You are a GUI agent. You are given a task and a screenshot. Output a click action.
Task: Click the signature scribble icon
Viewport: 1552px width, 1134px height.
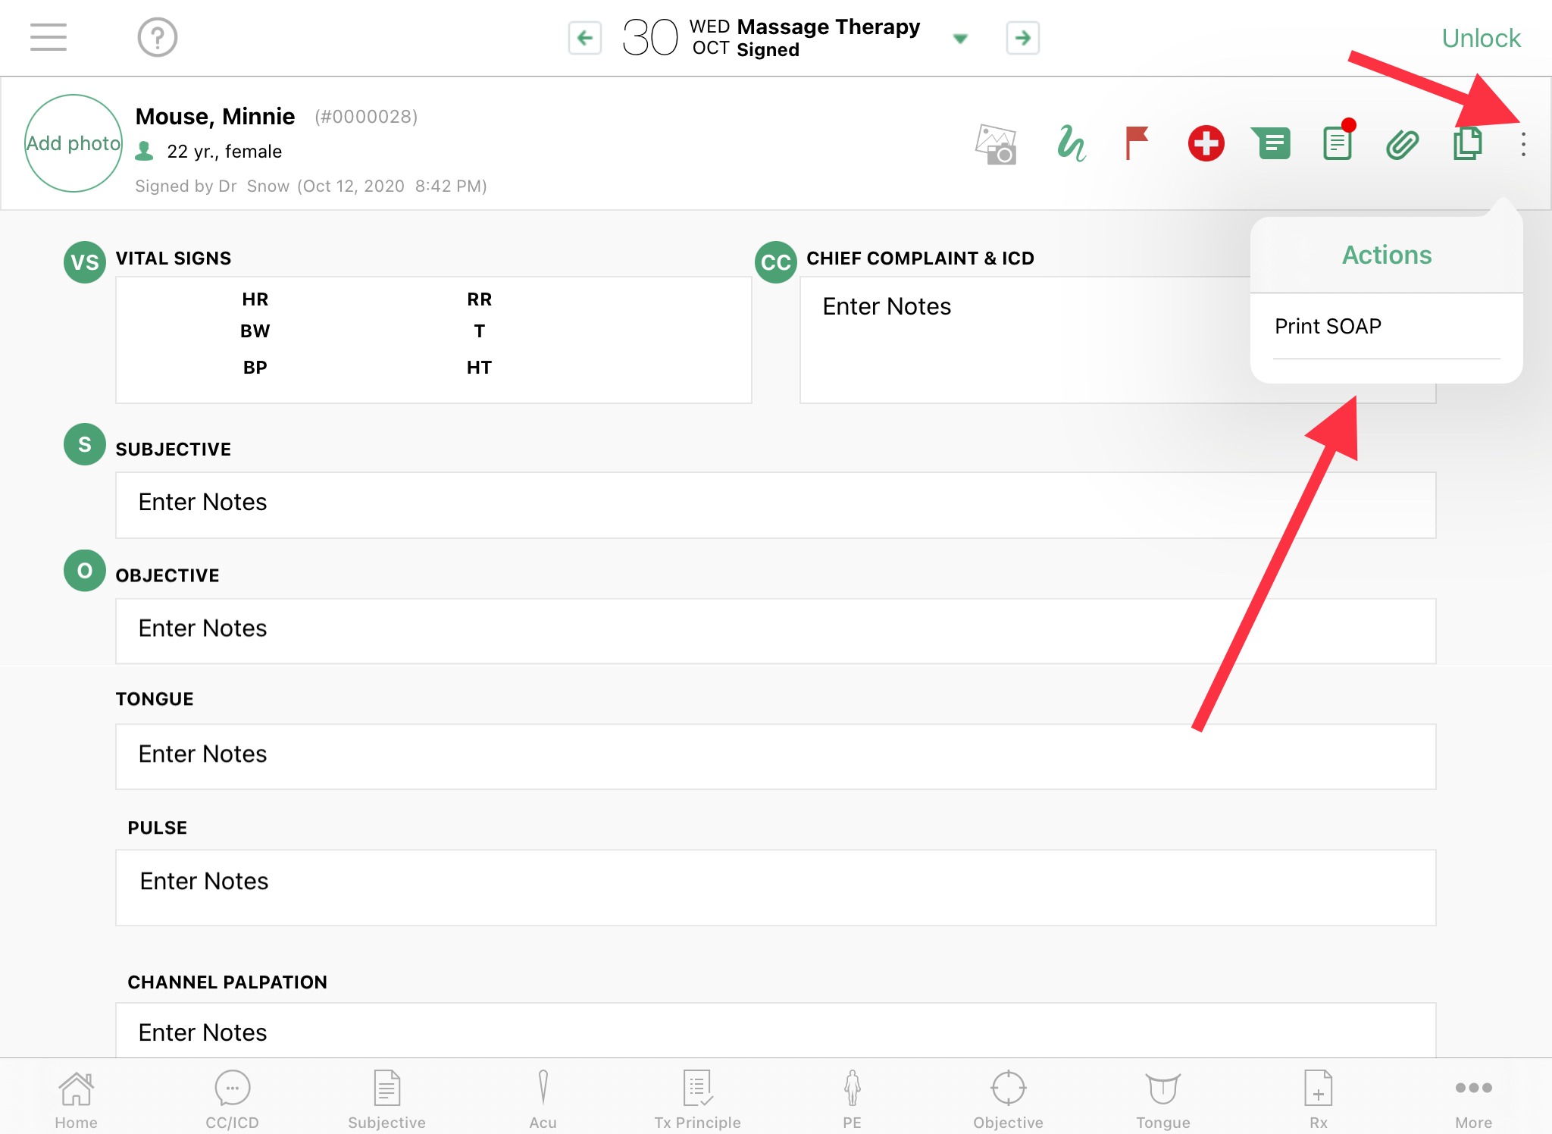1071,143
